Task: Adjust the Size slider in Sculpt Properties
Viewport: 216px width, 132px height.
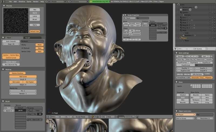Action: (132, 32)
